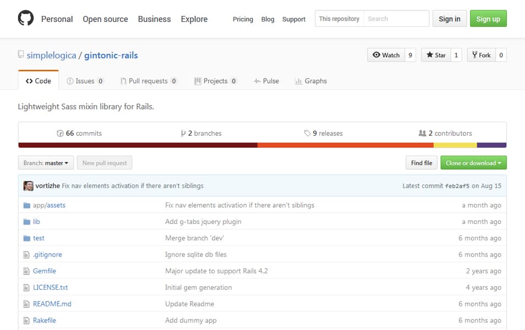Screen dimensions: 525x330
Task: Click the file icon beside README.md
Action: coord(26,304)
